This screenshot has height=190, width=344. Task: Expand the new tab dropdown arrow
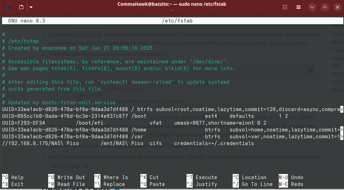(31, 7)
